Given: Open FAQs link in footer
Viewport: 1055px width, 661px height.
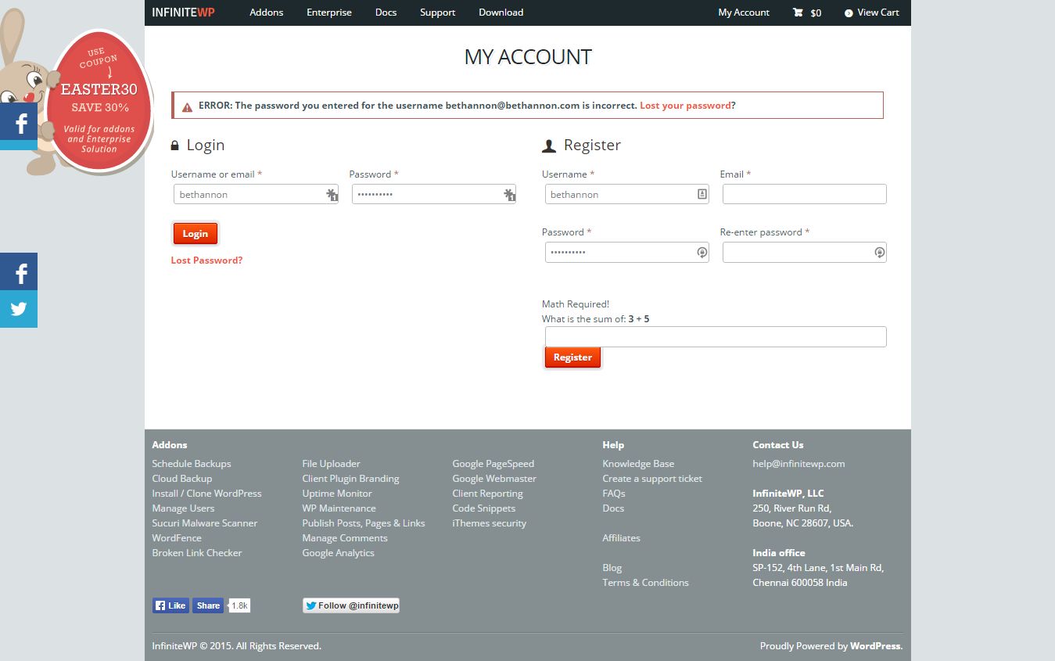Looking at the screenshot, I should (x=614, y=494).
